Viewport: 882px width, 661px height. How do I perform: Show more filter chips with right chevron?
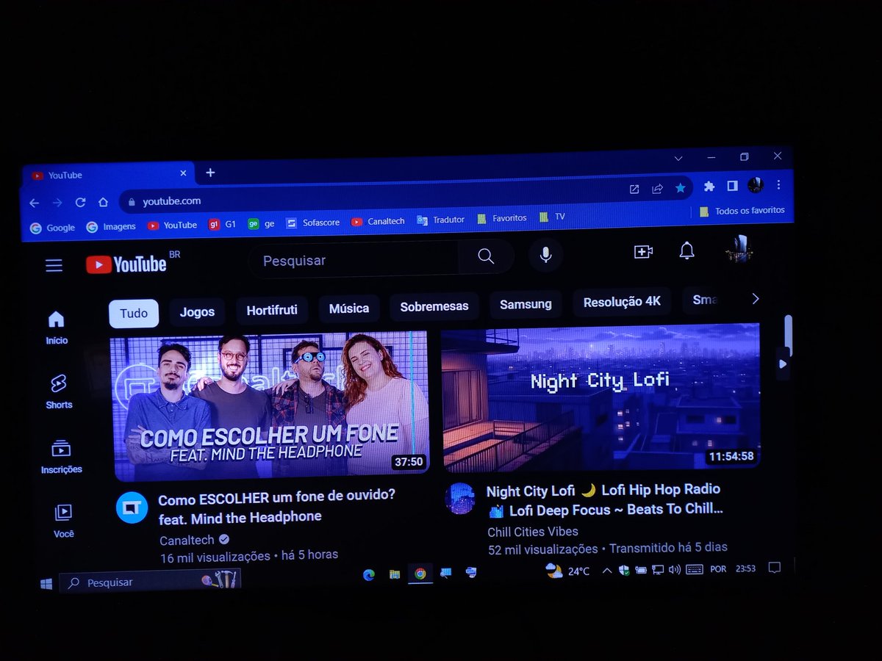(755, 299)
